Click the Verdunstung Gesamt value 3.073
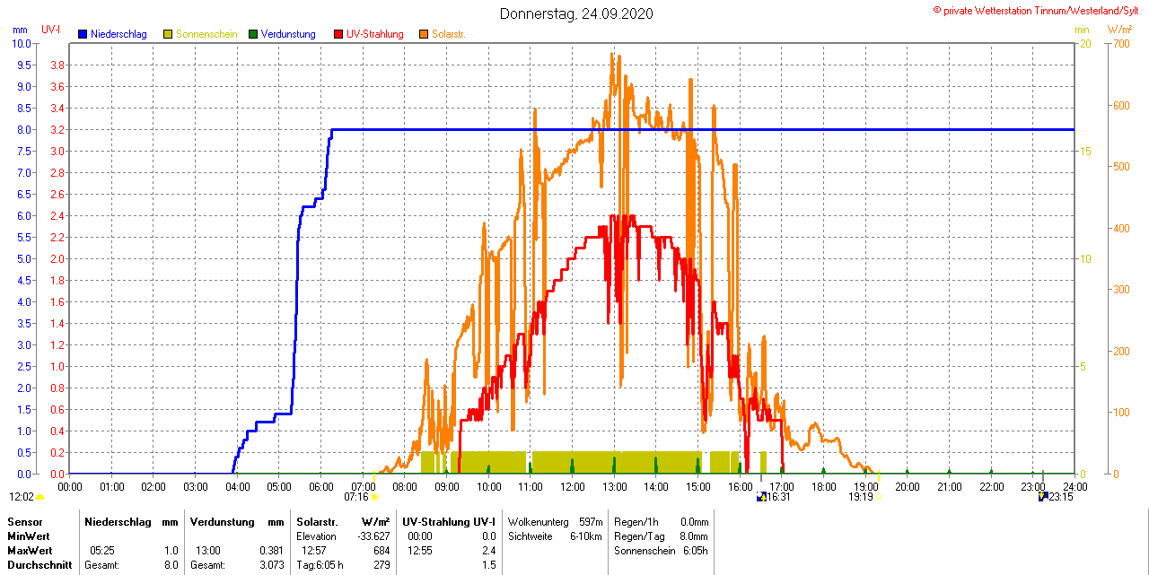The width and height of the screenshot is (1149, 575). click(x=271, y=565)
